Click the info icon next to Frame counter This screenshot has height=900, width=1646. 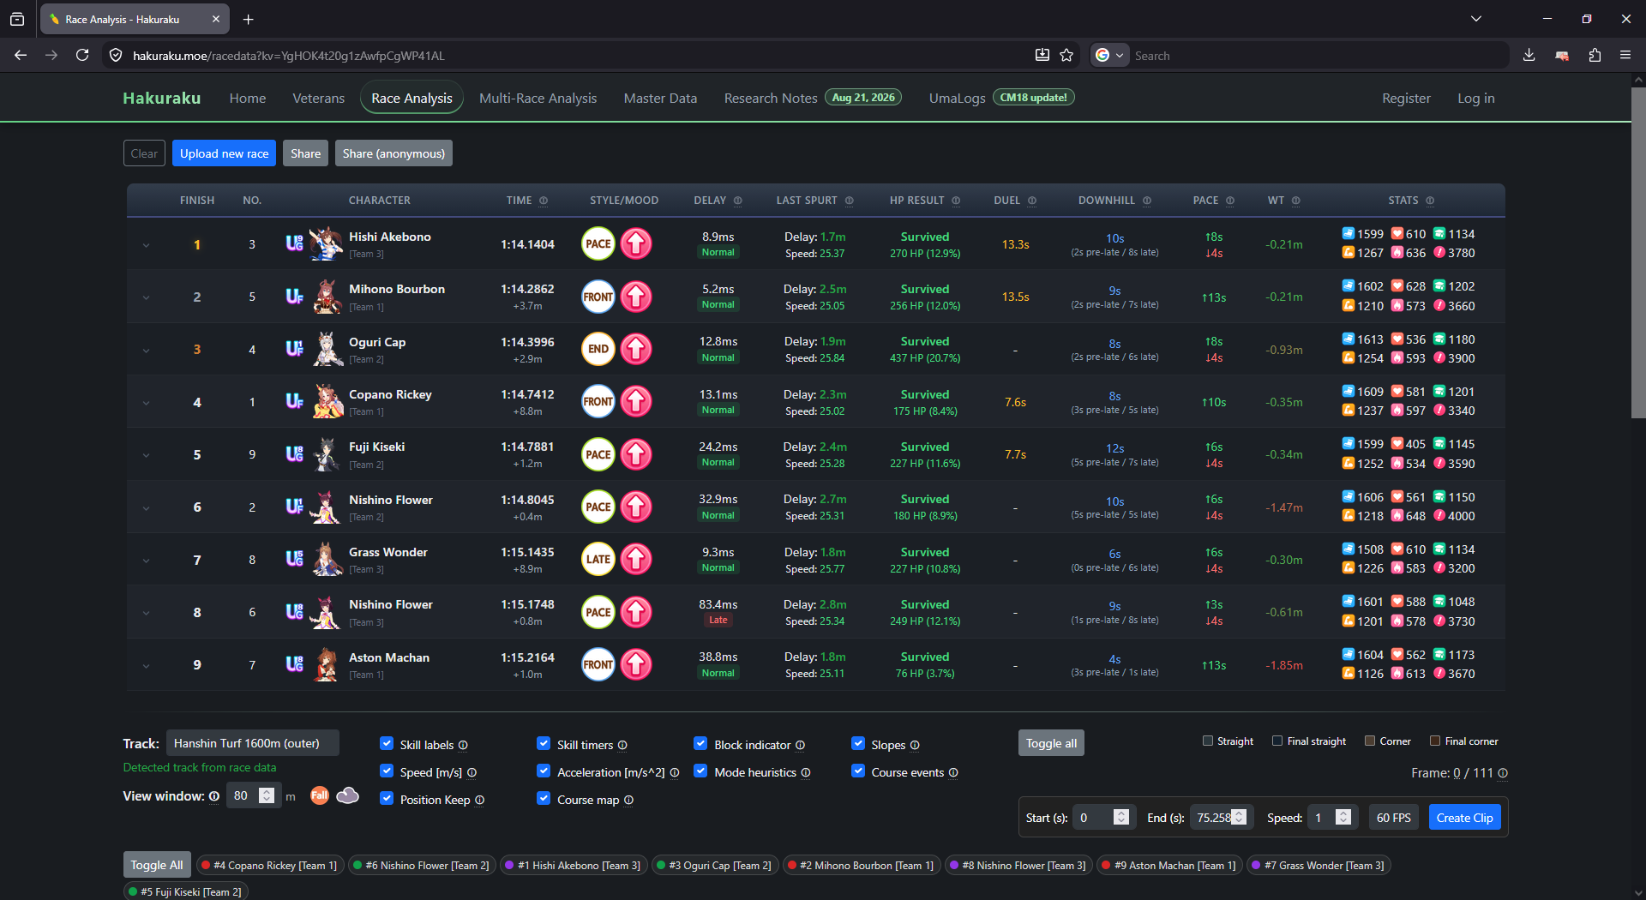pos(1503,773)
